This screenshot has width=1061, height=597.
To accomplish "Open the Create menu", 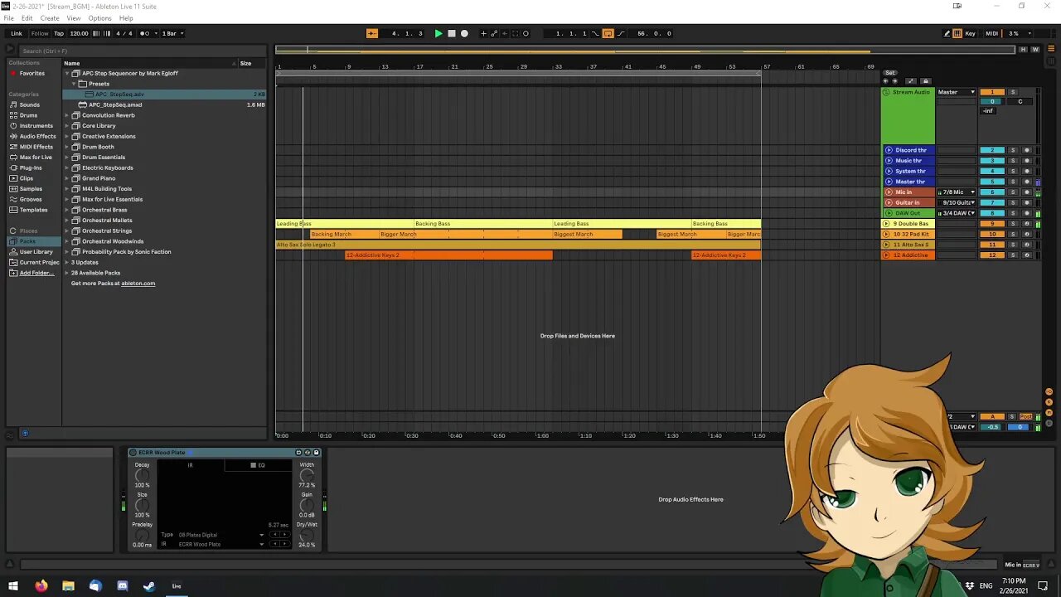I will 50,18.
